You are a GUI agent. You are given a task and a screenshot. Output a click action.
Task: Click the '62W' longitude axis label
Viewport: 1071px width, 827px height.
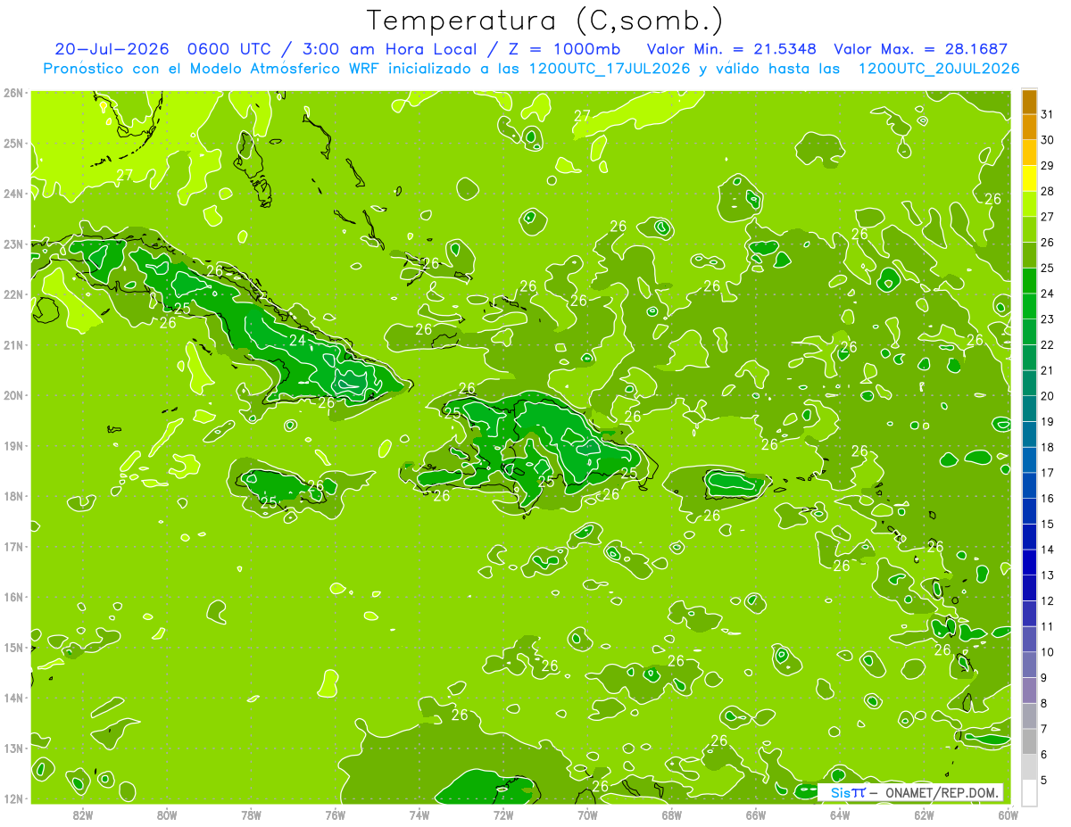coord(924,815)
